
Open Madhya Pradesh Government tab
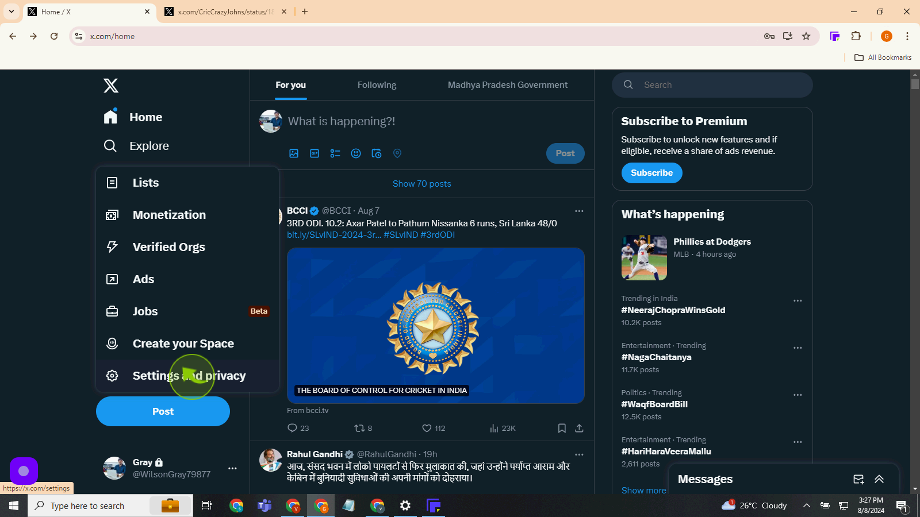tap(508, 85)
